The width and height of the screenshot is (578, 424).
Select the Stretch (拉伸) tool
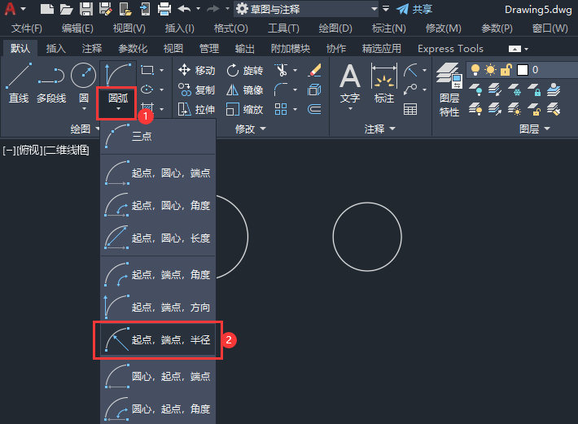(196, 109)
